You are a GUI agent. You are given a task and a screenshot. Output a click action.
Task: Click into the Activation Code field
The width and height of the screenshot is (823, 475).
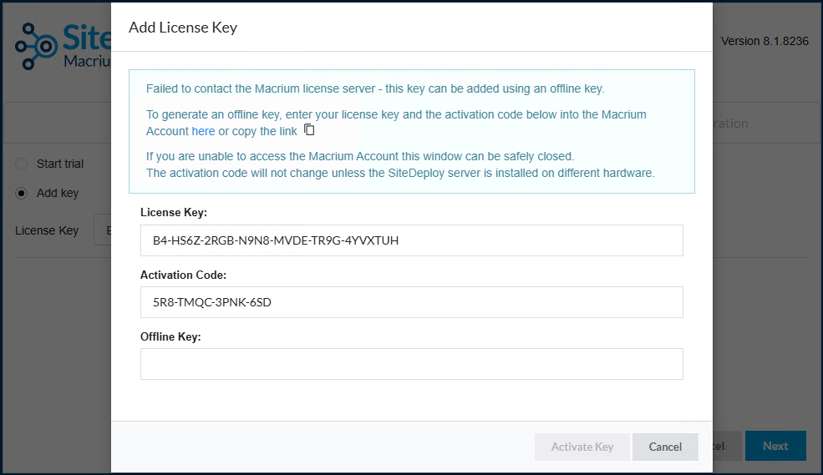pos(411,302)
